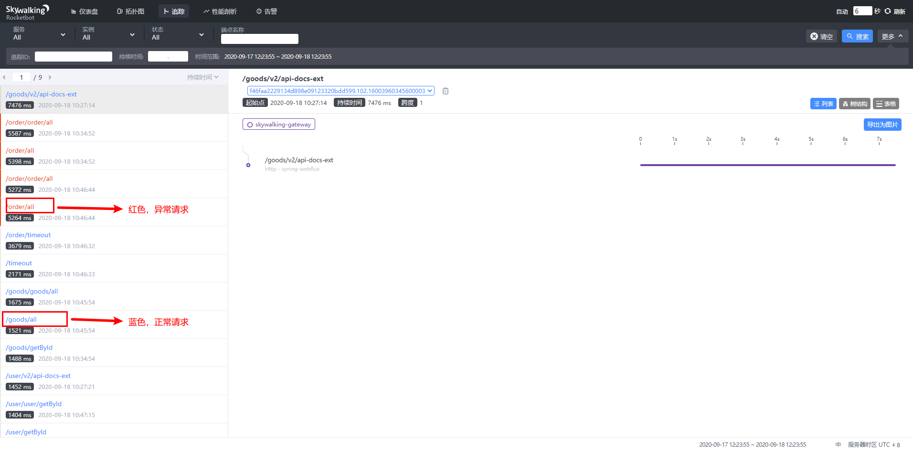Toggle 自动 auto-refresh
The image size is (913, 451).
click(842, 11)
